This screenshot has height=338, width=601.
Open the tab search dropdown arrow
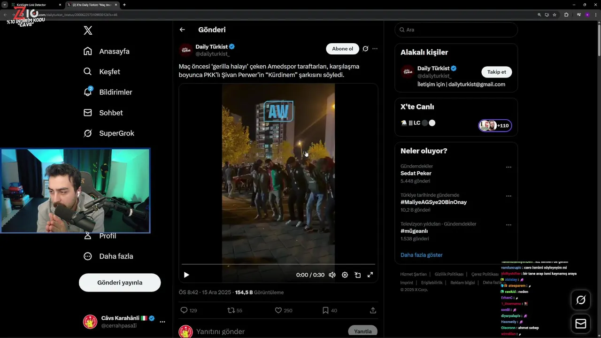pos(4,5)
